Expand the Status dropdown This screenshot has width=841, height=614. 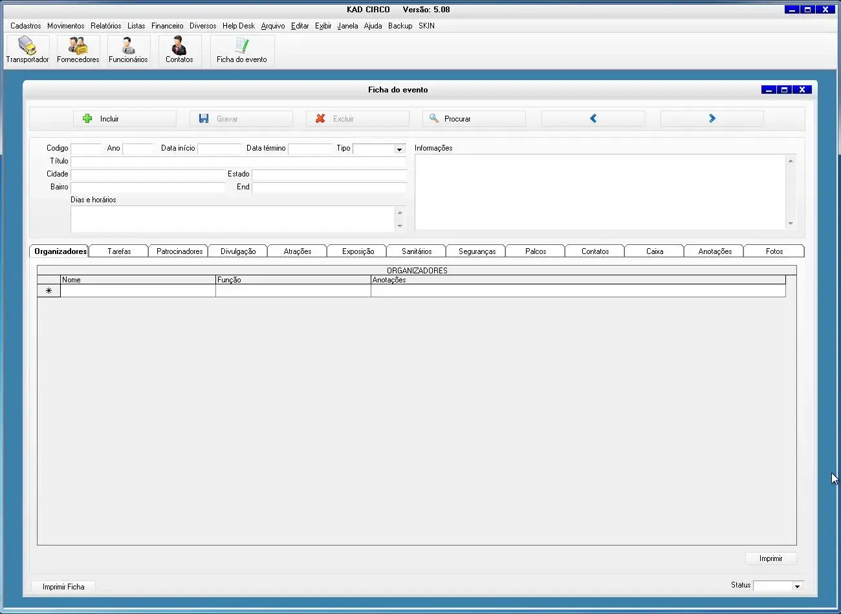pos(797,586)
